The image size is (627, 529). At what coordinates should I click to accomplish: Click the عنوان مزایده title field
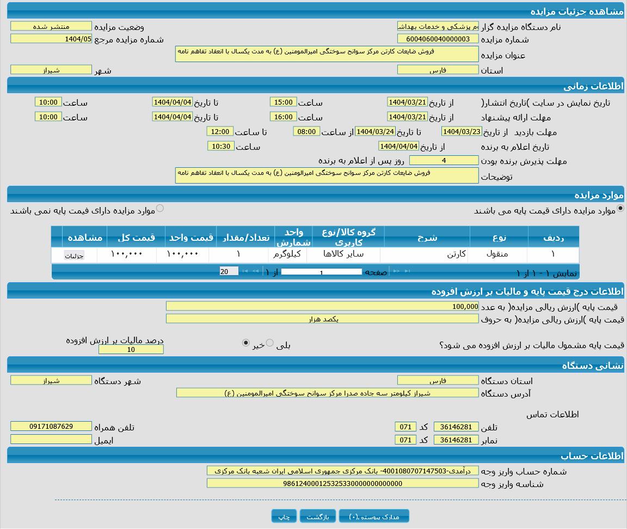tap(325, 54)
